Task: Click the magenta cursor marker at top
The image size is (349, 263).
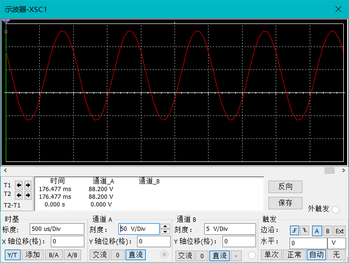Action: coord(6,22)
